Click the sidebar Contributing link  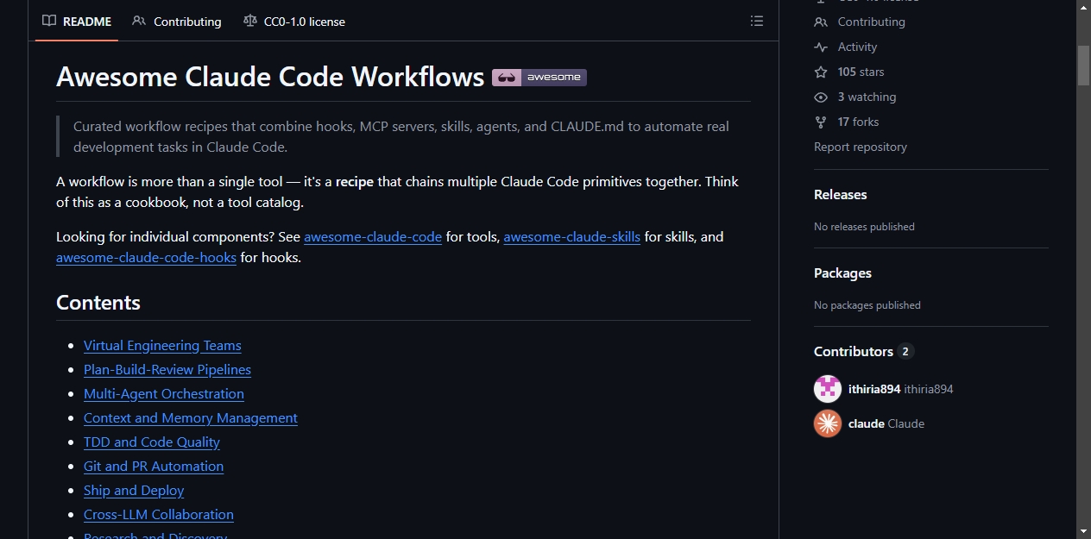click(x=871, y=22)
